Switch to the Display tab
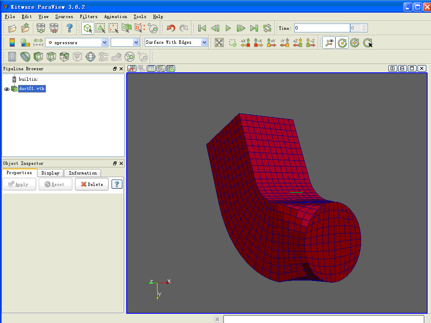Screen dimensions: 431x323 pyautogui.click(x=50, y=173)
